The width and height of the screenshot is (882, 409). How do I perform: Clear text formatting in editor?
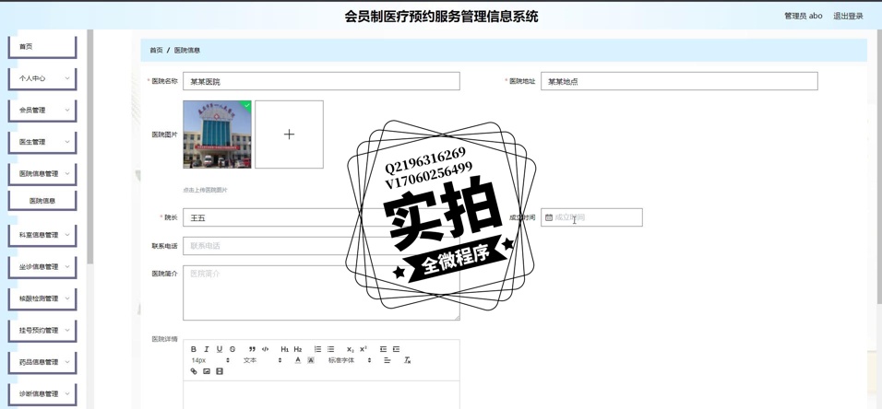coord(407,360)
